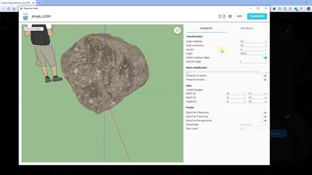Switch to the Materials tab
Viewport: 312px width, 175px height.
(247, 28)
